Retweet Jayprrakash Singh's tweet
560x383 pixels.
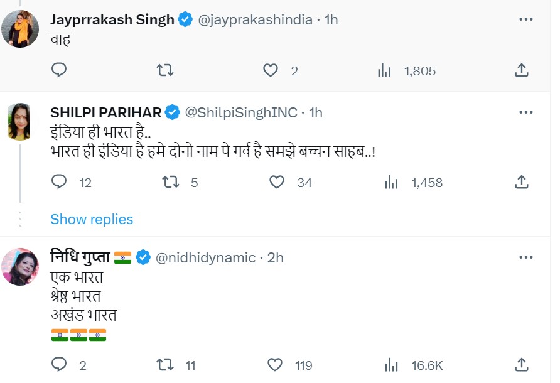164,70
